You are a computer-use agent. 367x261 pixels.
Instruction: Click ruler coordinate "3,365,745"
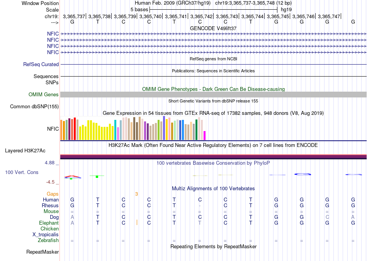(278, 16)
